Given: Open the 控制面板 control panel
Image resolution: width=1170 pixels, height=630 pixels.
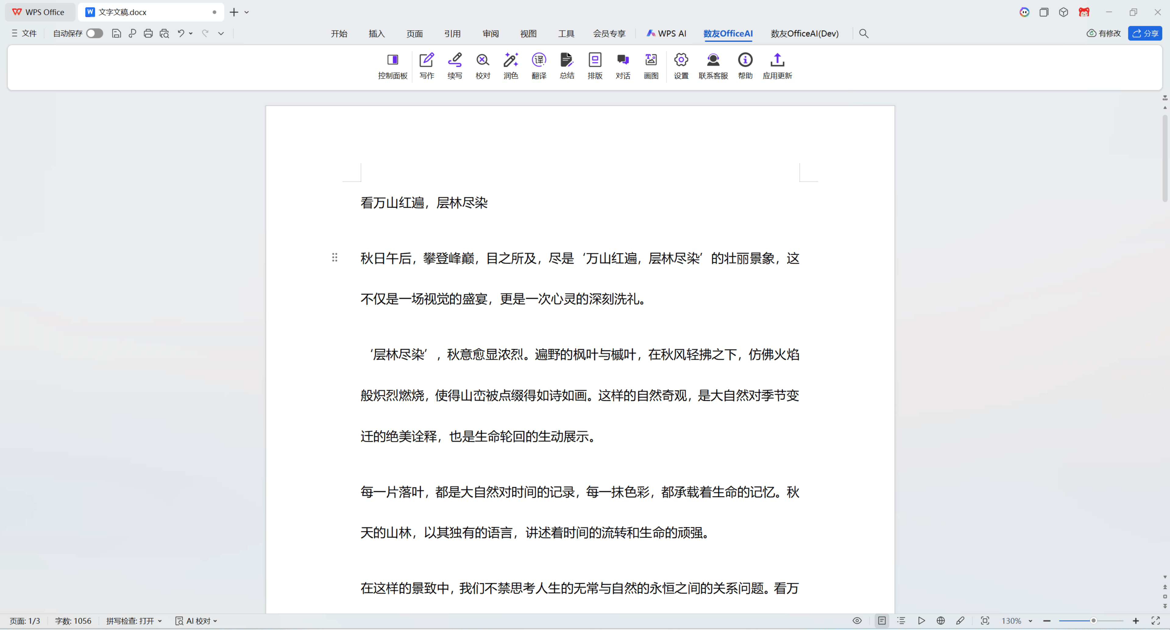Looking at the screenshot, I should pyautogui.click(x=392, y=66).
